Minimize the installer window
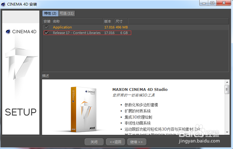 coord(204,3)
